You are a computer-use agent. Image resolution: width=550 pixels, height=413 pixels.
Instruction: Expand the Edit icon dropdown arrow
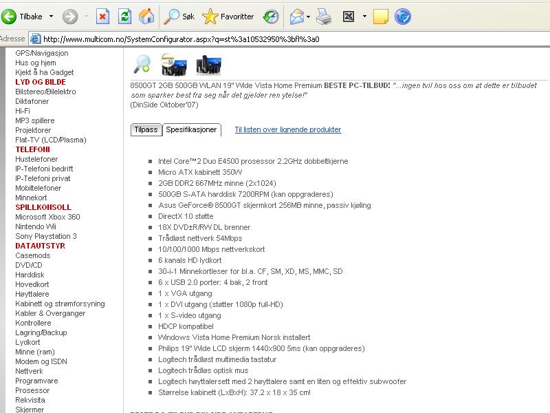pos(364,17)
